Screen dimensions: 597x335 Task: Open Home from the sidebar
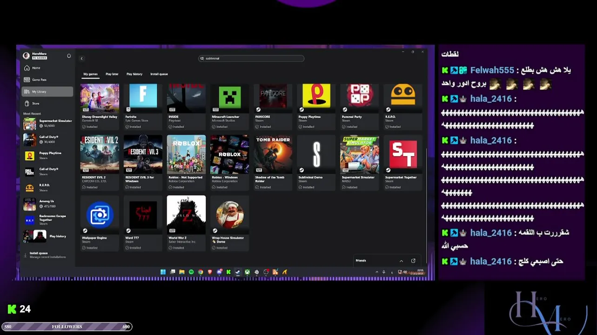[x=47, y=68]
